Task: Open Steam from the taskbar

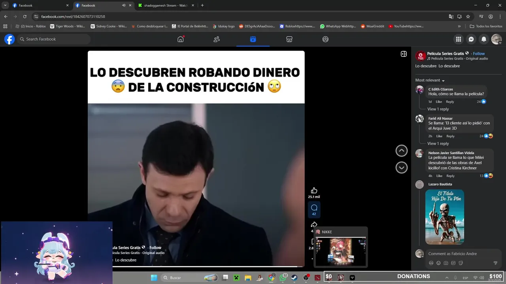Action: 295,278
